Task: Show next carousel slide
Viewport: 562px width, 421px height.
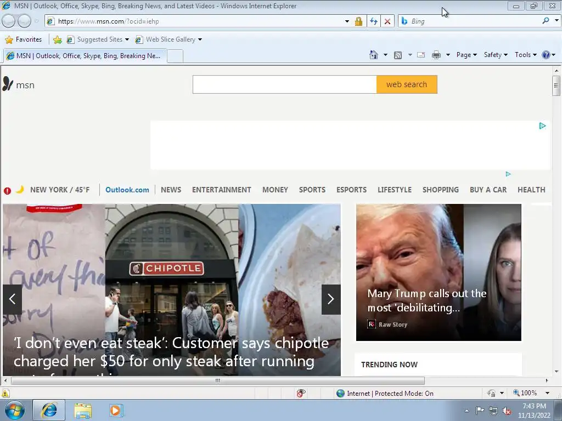Action: [331, 299]
